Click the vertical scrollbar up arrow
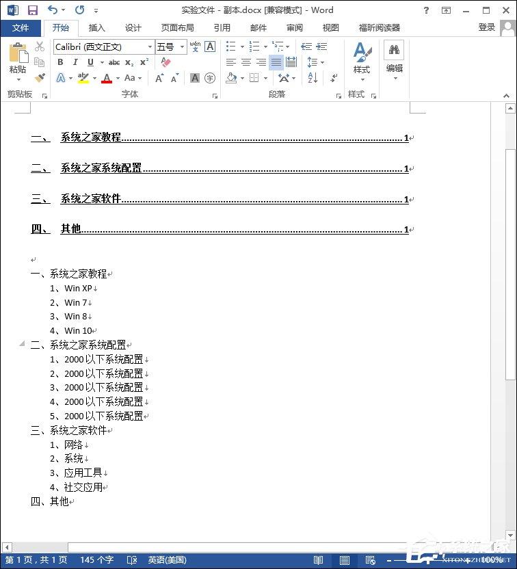Viewport: 517px width, 569px height. tap(510, 109)
